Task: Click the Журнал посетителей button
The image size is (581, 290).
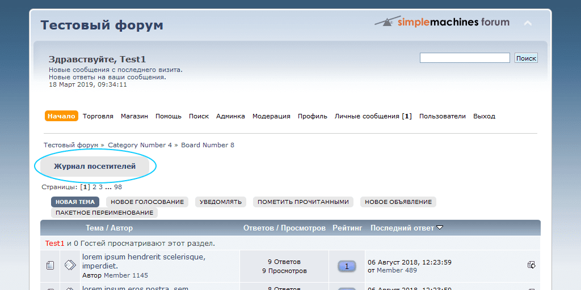Action: (x=95, y=167)
